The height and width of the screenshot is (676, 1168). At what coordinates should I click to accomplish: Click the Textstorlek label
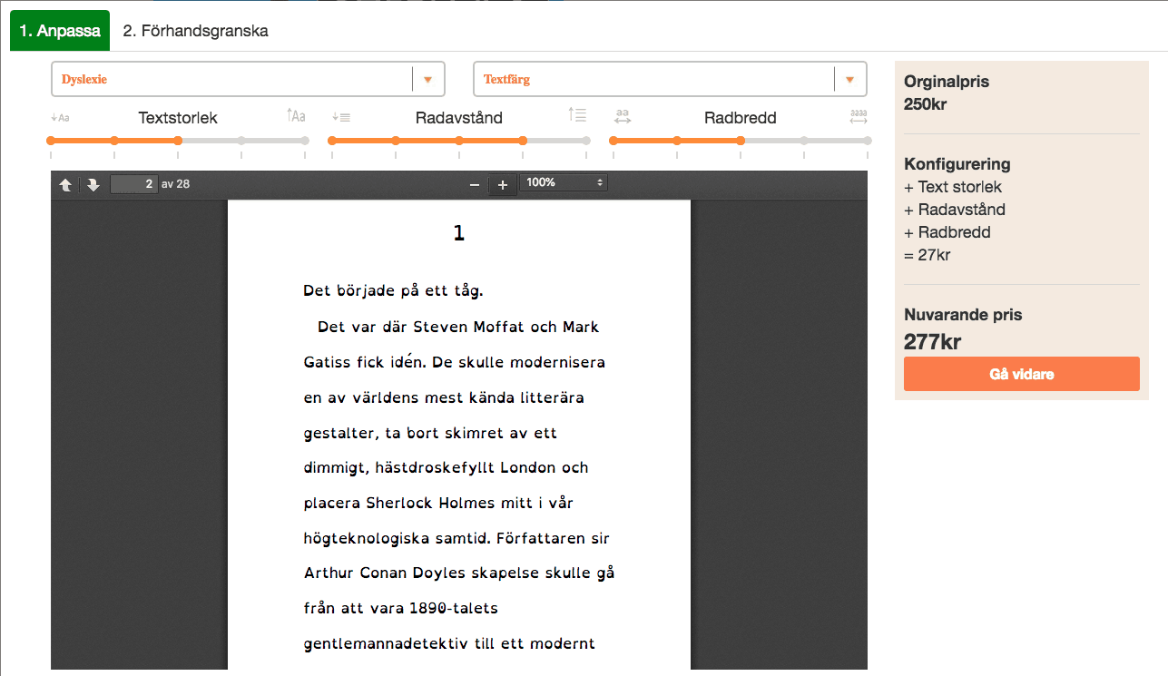point(178,118)
